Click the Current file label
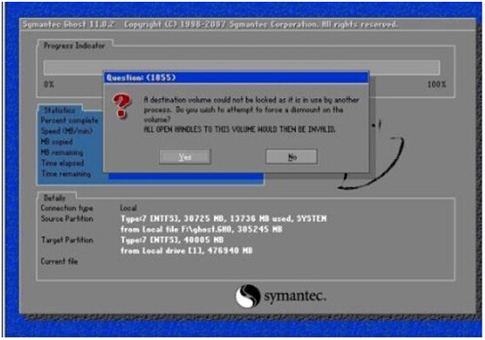Image resolution: width=485 pixels, height=340 pixels. [x=59, y=261]
